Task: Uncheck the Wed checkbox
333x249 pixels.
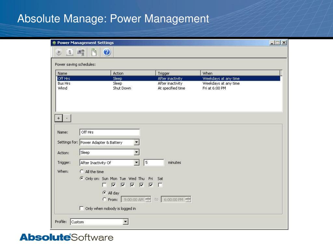Action: 132,185
